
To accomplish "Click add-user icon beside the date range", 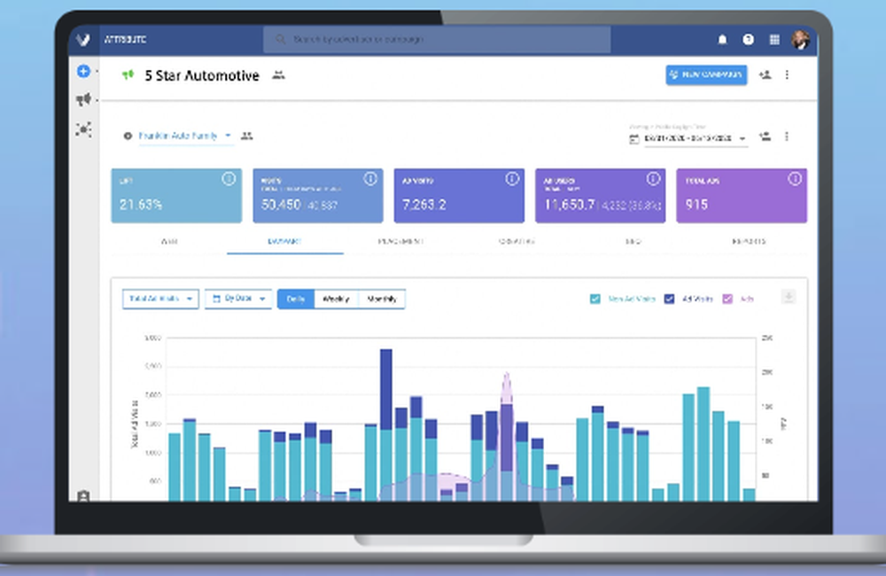I will pyautogui.click(x=766, y=136).
